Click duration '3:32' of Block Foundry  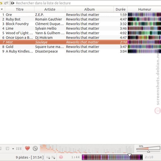pyautogui.click(x=123, y=24)
